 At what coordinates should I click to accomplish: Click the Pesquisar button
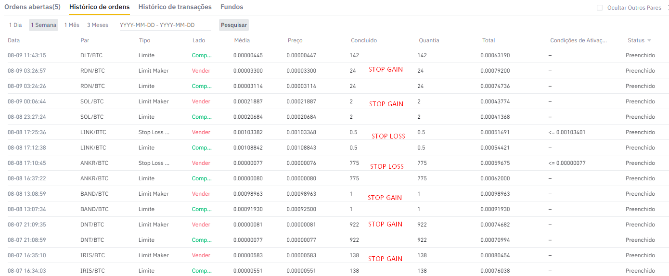click(234, 25)
